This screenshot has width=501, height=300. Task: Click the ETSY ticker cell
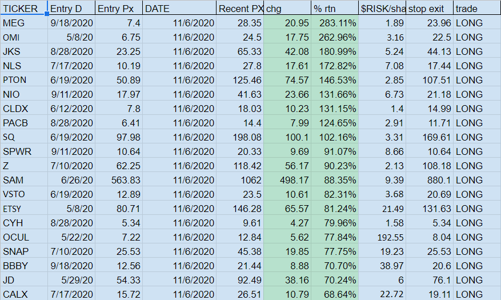(24, 209)
